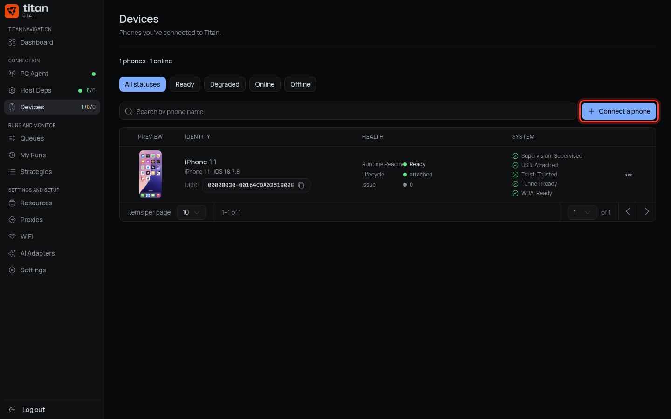Click the search magnifier icon
Screen dimensions: 671x419
point(129,112)
